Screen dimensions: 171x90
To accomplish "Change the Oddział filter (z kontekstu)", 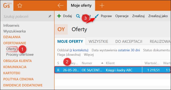I will 79,50.
